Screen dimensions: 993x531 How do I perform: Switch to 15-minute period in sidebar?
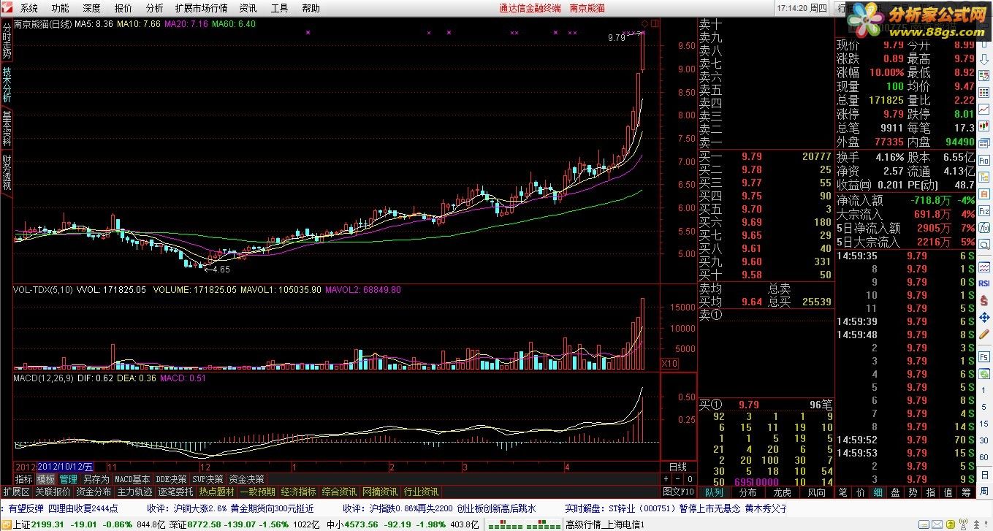coord(984,424)
